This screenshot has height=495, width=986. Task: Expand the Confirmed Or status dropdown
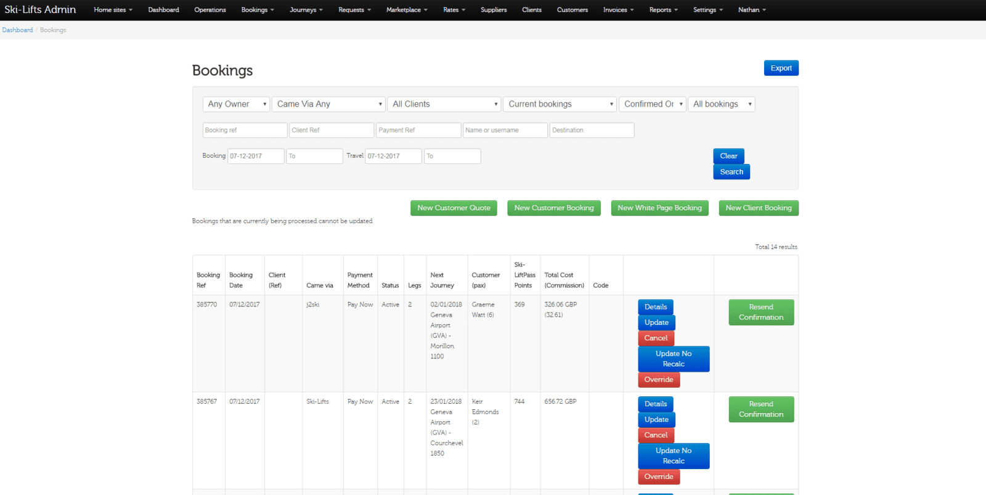pos(653,104)
